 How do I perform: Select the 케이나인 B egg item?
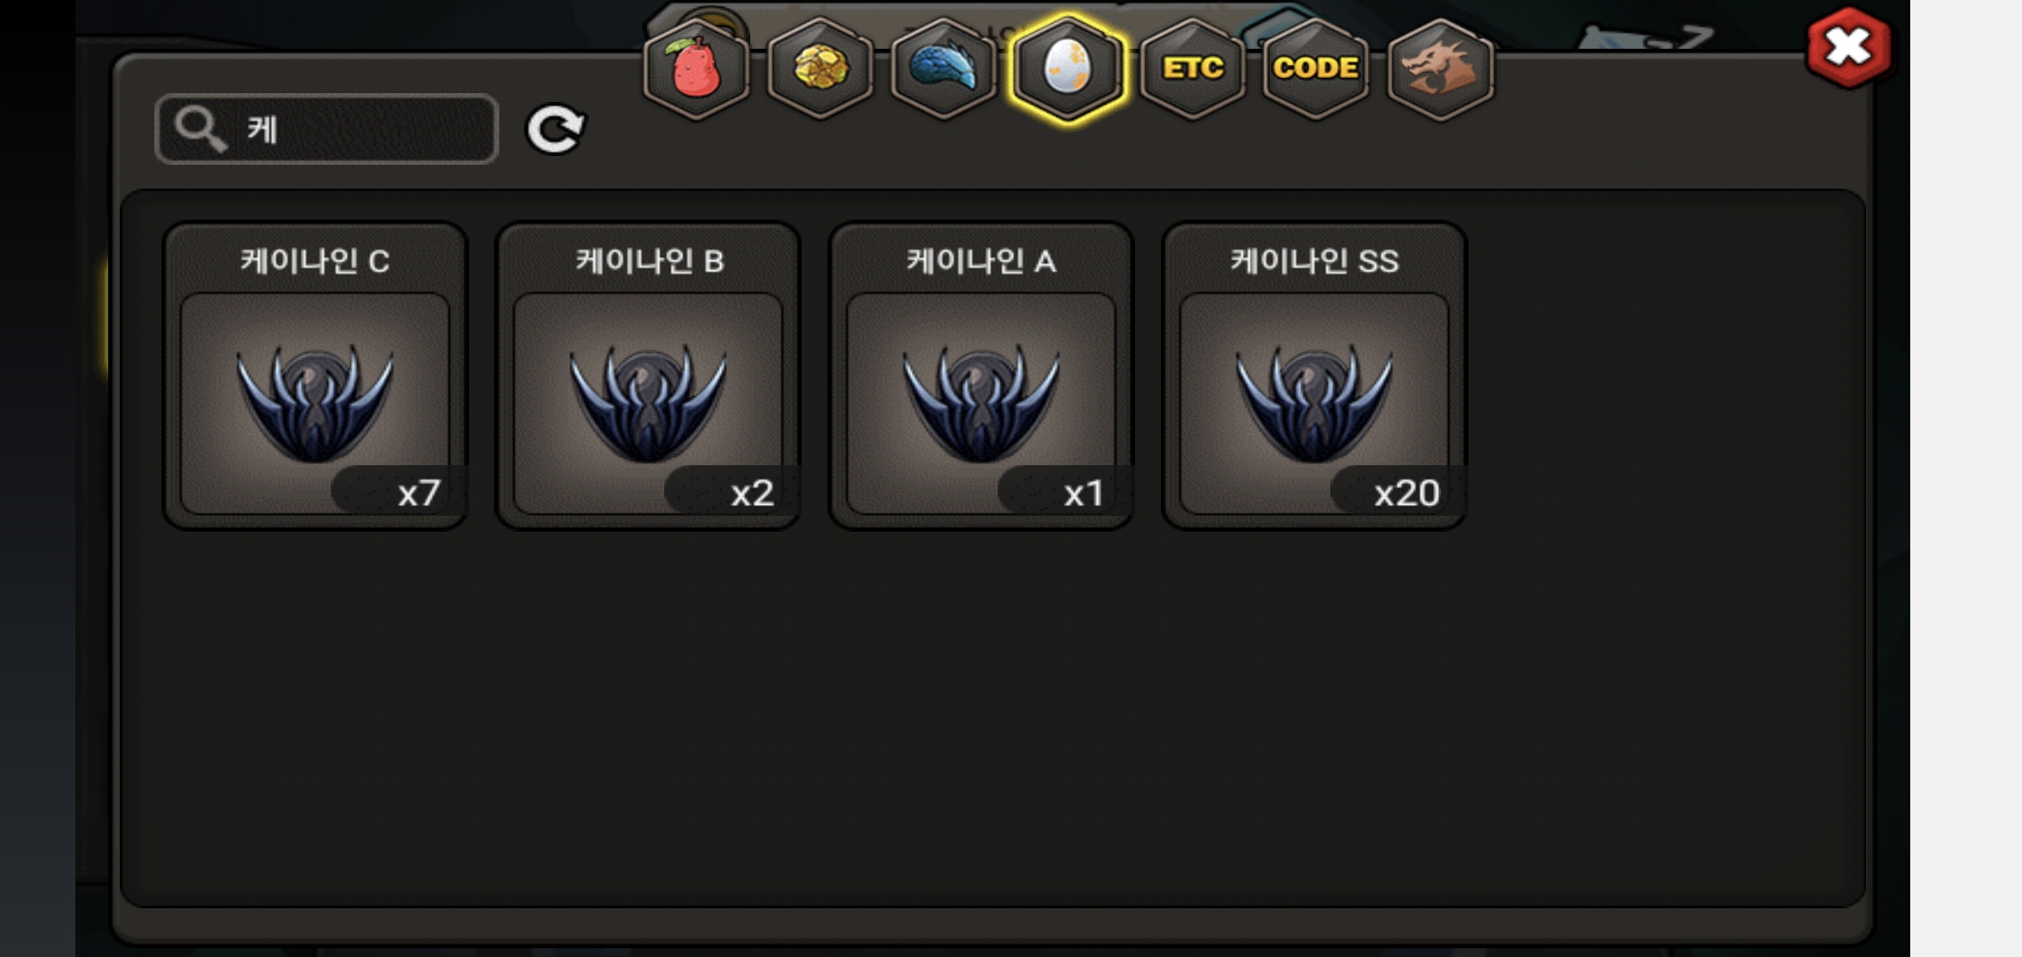click(x=648, y=376)
